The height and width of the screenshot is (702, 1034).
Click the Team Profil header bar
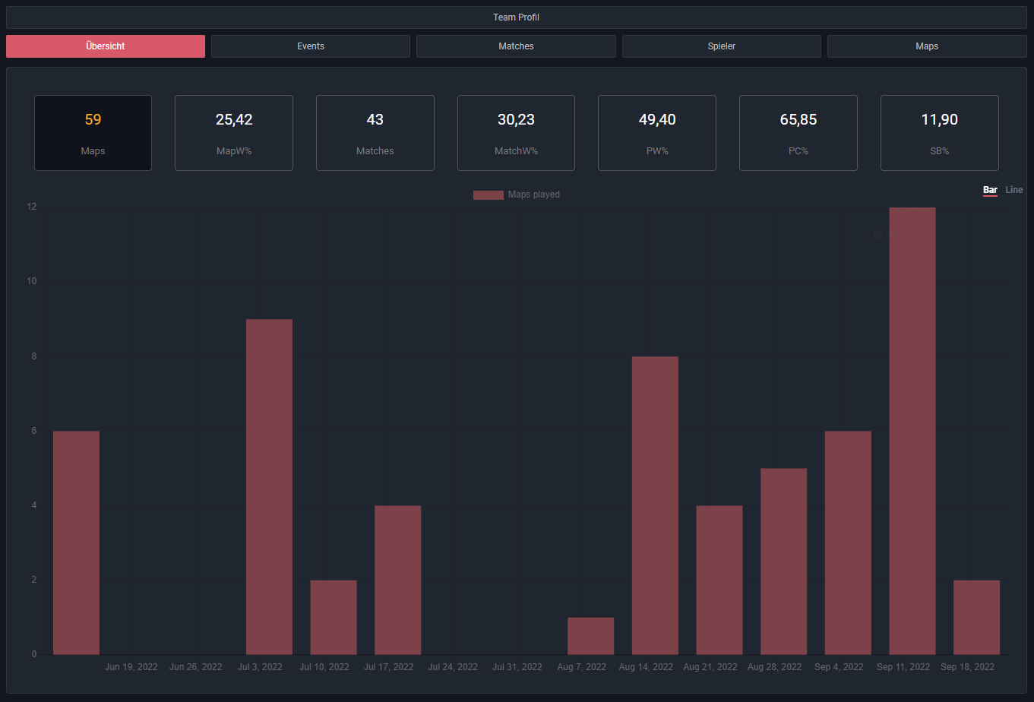tap(517, 17)
